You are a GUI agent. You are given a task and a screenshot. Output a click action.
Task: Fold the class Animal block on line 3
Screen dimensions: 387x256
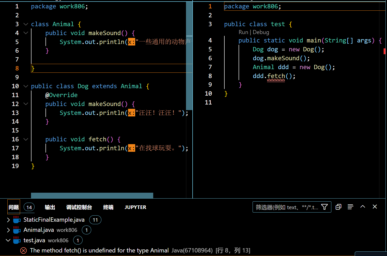pyautogui.click(x=26, y=24)
